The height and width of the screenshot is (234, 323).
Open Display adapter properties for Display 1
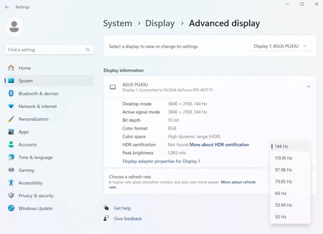pos(161,162)
